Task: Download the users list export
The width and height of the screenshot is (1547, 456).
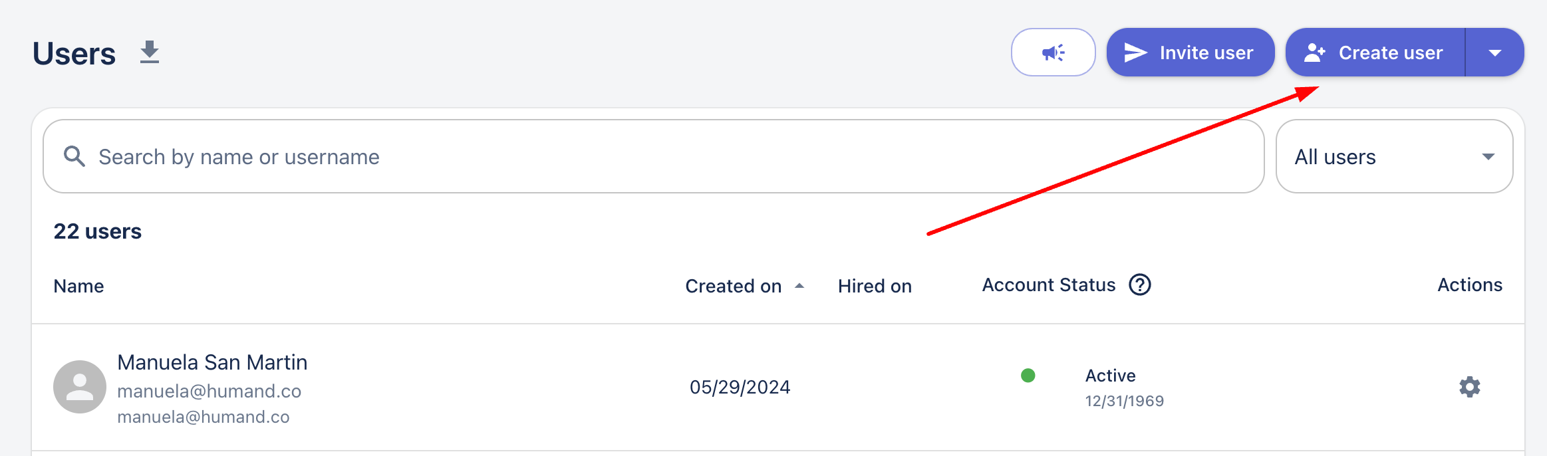Action: click(150, 53)
